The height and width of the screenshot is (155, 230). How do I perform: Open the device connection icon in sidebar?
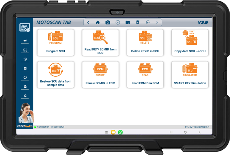click(25, 50)
